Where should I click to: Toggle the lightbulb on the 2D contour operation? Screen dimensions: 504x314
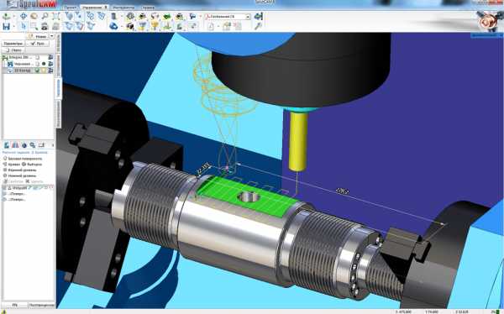(44, 71)
